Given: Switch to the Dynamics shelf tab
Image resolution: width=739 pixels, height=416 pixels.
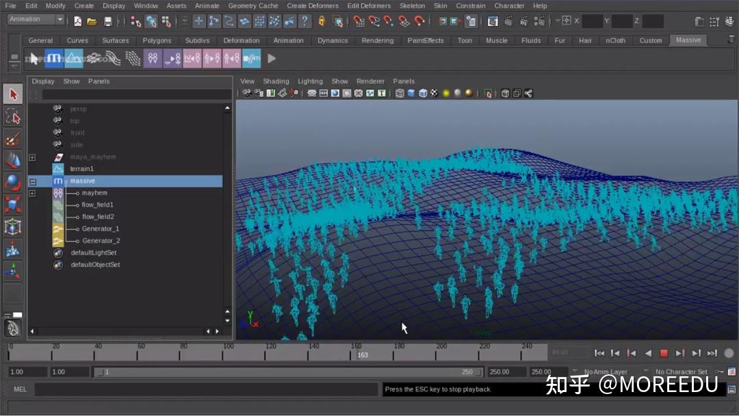Looking at the screenshot, I should point(333,40).
